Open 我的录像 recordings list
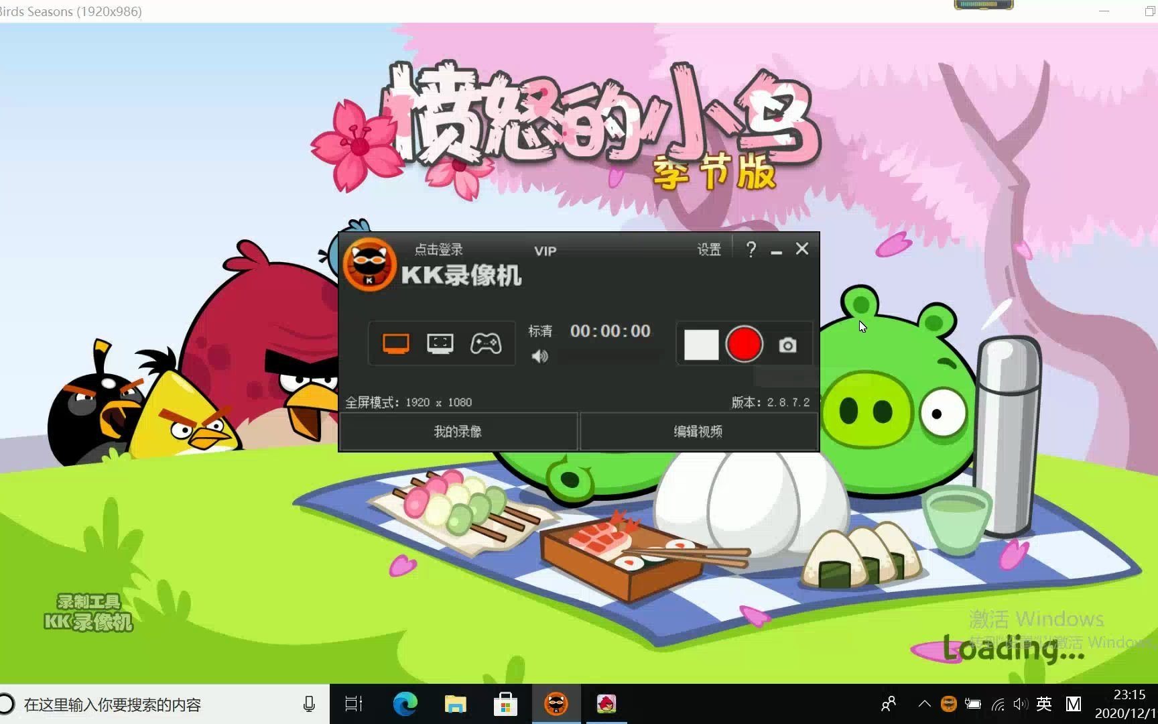Viewport: 1158px width, 724px height. click(458, 432)
